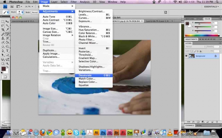Expand the Image Rotation submenu

pos(57,35)
